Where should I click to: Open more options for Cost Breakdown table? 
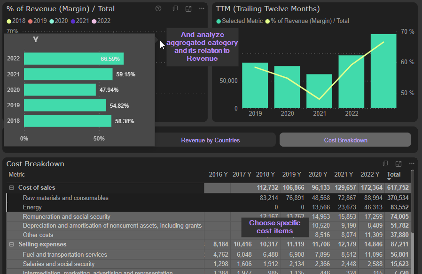tap(412, 163)
